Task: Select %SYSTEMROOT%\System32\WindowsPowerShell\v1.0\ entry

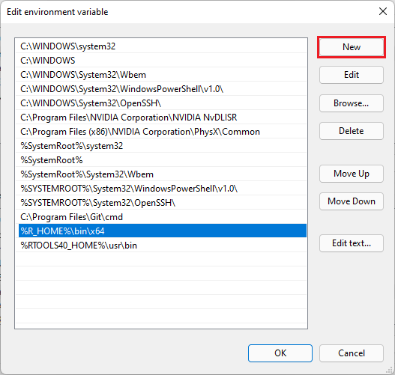Action: [x=161, y=189]
